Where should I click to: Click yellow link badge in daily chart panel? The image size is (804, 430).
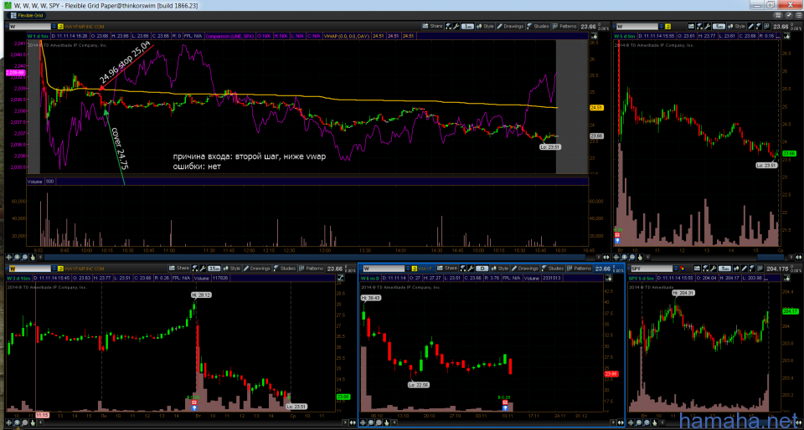coord(413,269)
